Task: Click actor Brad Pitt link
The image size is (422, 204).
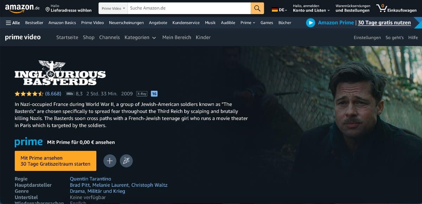Action: [80, 185]
